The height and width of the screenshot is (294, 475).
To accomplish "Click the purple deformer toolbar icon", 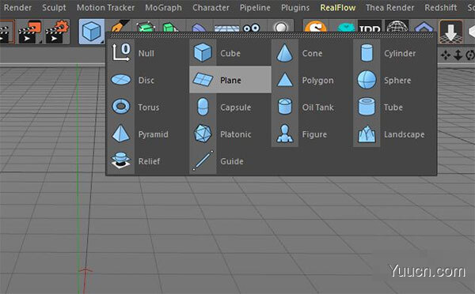I will pos(199,28).
